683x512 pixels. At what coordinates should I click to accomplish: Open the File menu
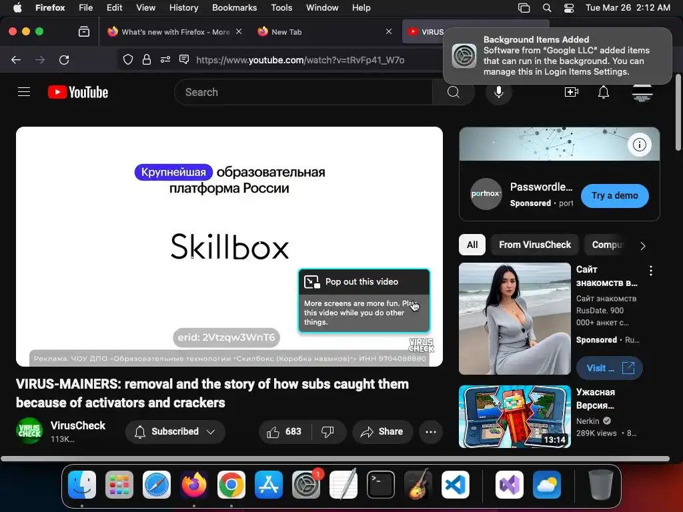pyautogui.click(x=86, y=8)
